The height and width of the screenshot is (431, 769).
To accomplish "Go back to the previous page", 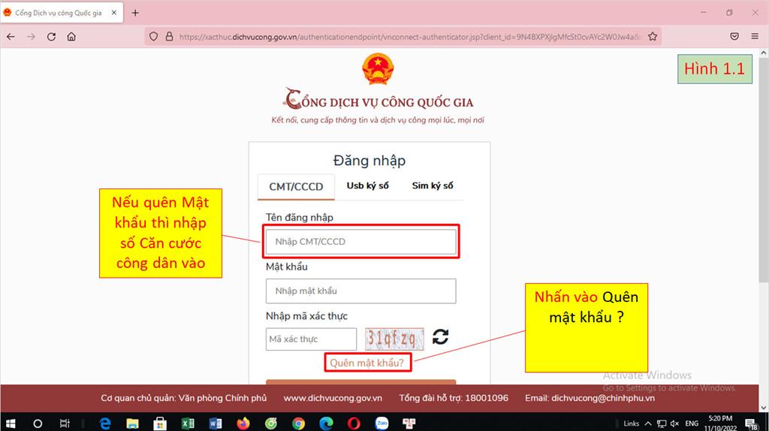I will pyautogui.click(x=11, y=37).
